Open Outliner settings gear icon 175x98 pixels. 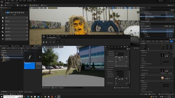pyautogui.click(x=173, y=10)
